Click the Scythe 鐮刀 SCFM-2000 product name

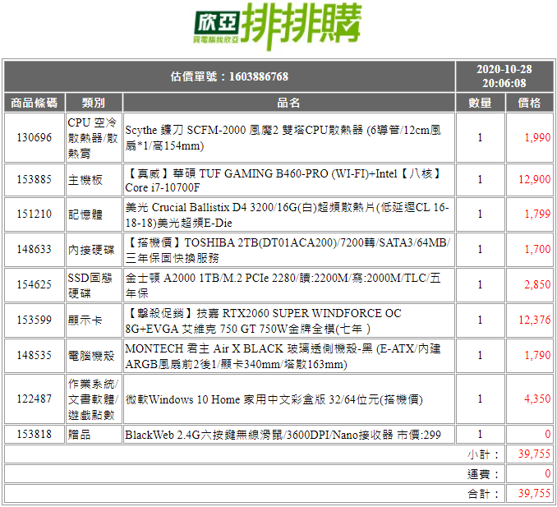[283, 138]
